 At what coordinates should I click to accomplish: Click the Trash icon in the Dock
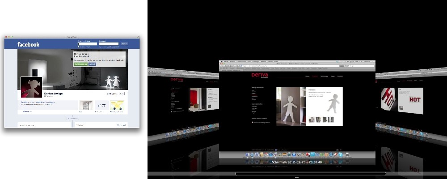click(347, 154)
